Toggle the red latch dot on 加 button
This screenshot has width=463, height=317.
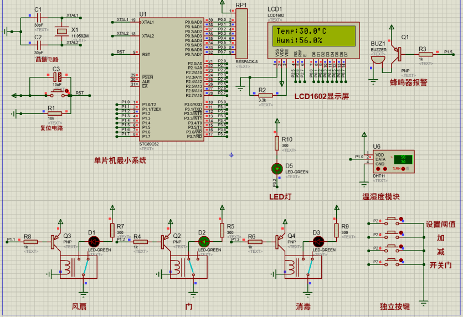[x=401, y=232]
